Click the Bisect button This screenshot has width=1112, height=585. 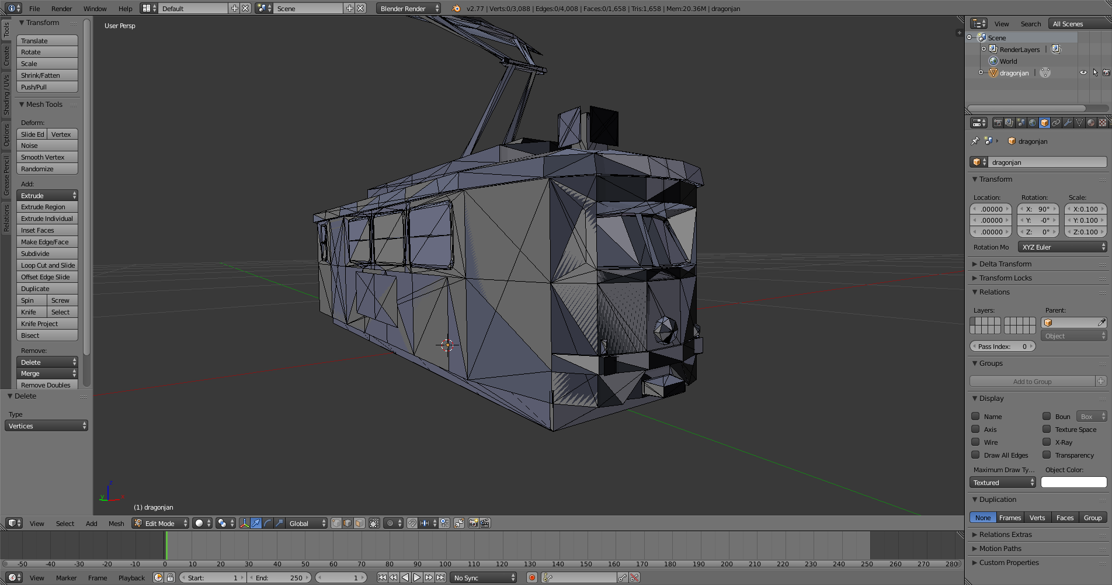click(x=47, y=335)
